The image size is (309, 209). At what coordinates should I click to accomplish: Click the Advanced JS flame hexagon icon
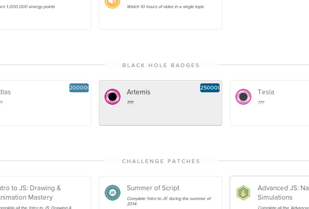243,193
